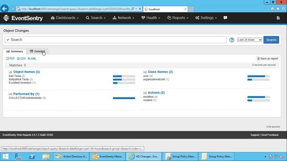This screenshot has height=161, width=287.
Task: Click the browser forward arrow button
Action: [12, 9]
